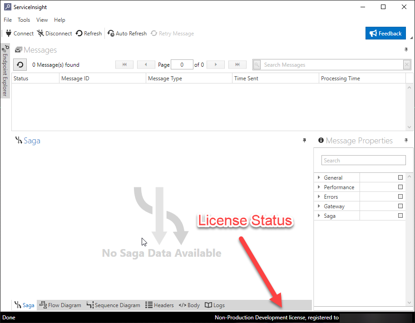Switch to the Saga bottom tab
Screen dimensions: 415x323
(x=25, y=305)
